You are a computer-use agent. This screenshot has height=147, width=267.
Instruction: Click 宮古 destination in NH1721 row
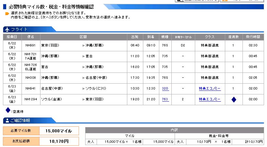click(x=89, y=56)
